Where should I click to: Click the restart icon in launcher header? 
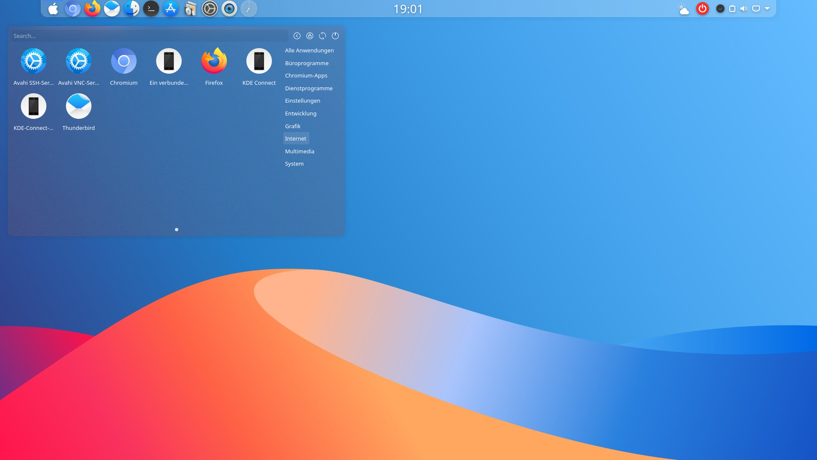point(323,36)
